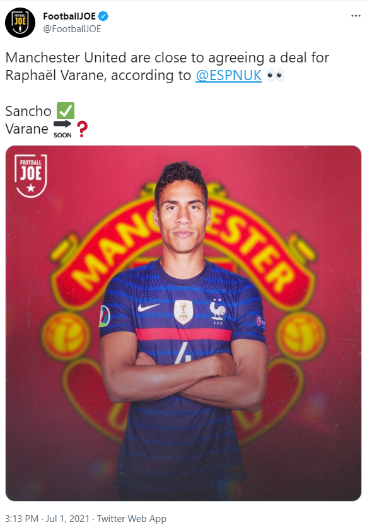Open the FootballJOE profile avatar

click(20, 23)
